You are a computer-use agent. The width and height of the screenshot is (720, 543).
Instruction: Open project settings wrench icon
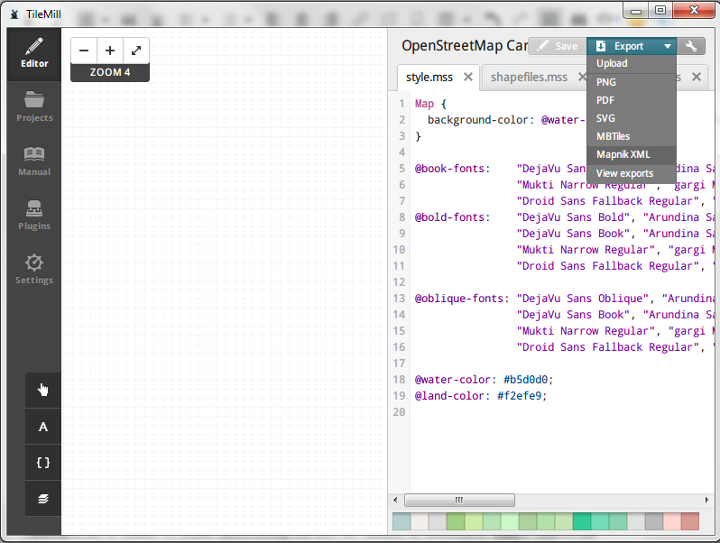691,46
